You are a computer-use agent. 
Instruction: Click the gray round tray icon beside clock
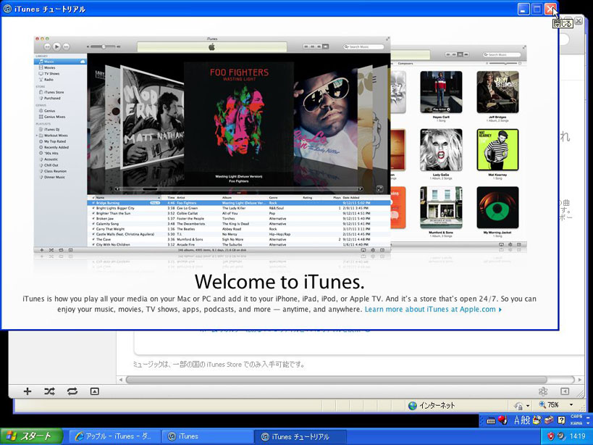561,436
